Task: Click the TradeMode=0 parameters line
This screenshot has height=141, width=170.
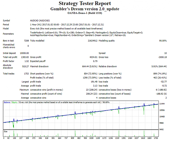Action: pyautogui.click(x=86, y=33)
